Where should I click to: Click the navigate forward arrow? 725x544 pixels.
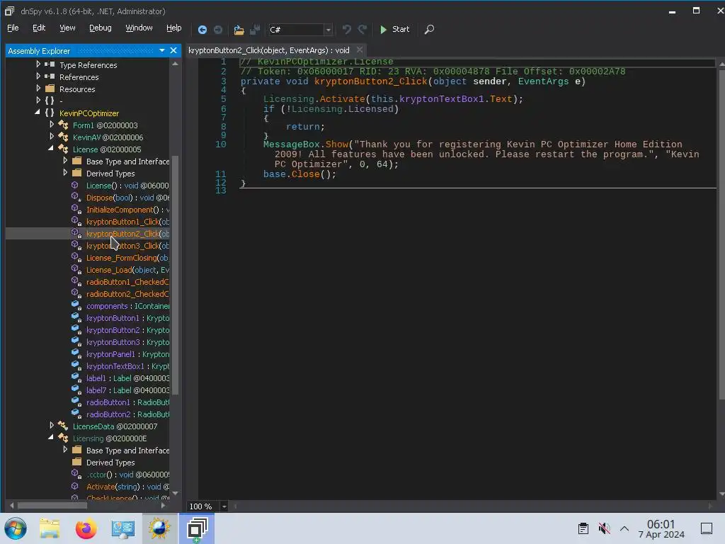(218, 30)
